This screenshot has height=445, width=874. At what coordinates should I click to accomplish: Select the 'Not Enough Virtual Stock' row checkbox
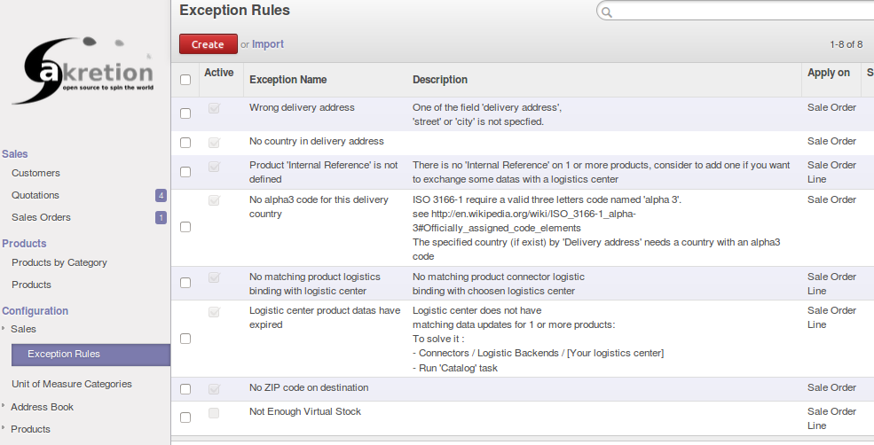[x=185, y=418]
